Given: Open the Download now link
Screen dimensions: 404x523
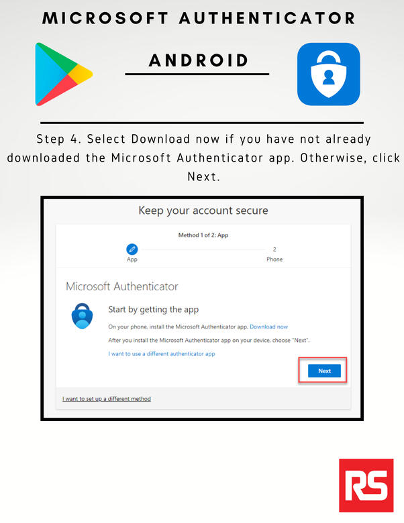Looking at the screenshot, I should (x=269, y=327).
